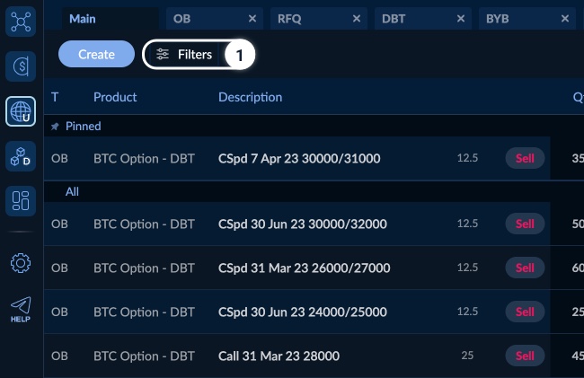This screenshot has width=584, height=378.
Task: Sort by the Product column header
Action: click(x=114, y=97)
